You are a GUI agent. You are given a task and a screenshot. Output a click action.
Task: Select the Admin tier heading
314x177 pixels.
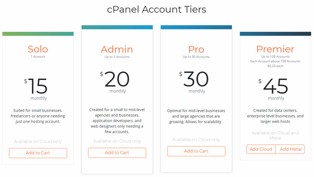117,49
